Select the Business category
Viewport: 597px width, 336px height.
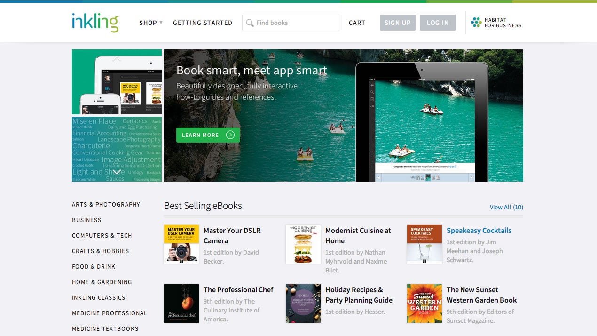coord(86,220)
